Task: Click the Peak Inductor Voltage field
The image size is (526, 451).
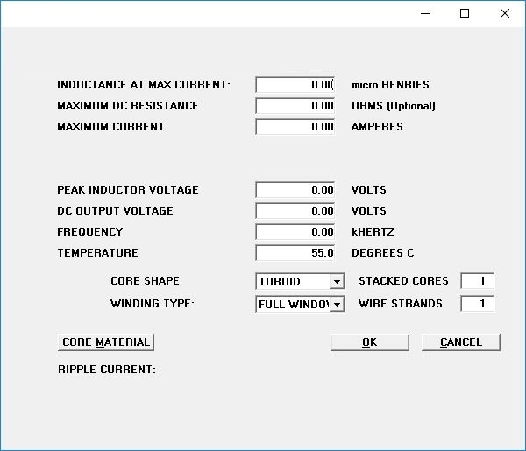Action: 295,190
